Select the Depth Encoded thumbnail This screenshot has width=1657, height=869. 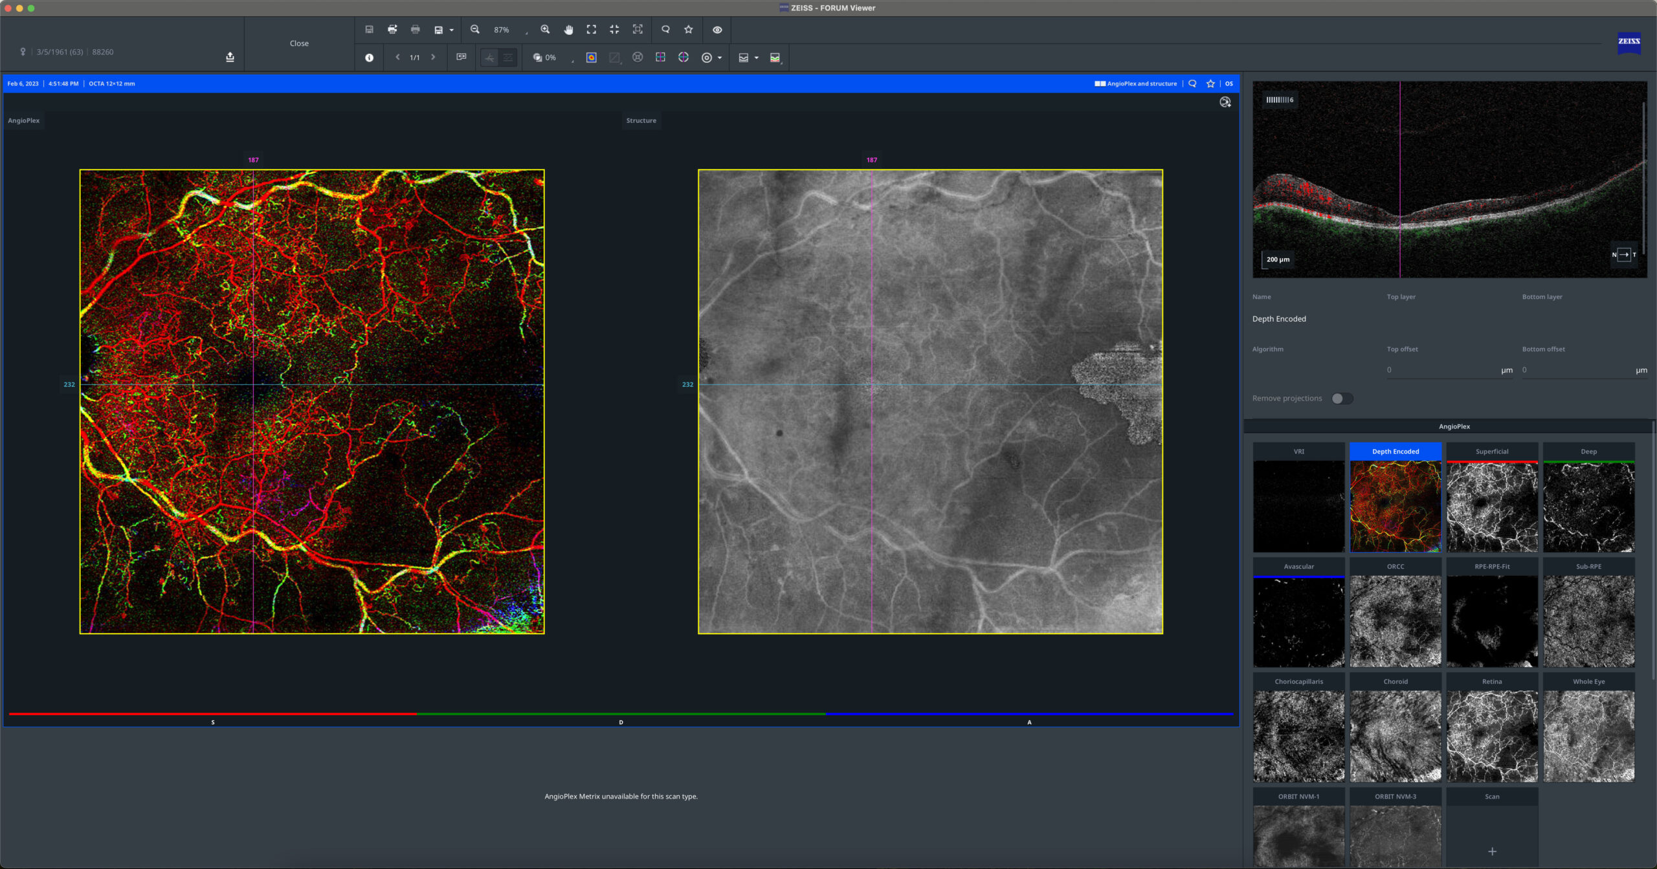click(1396, 498)
